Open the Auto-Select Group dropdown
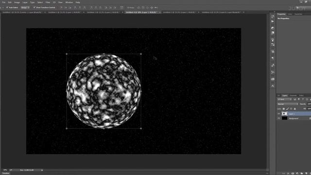This screenshot has width=311, height=175. pyautogui.click(x=25, y=8)
